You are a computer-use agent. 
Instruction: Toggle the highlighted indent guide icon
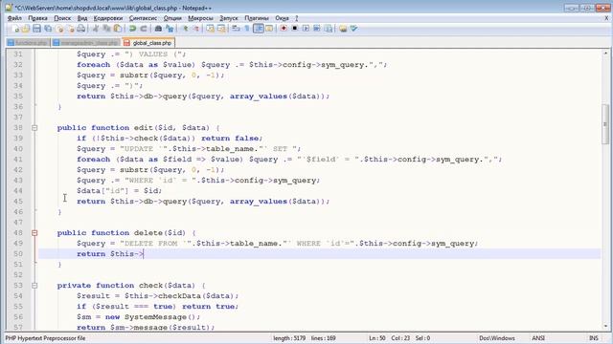[258, 29]
